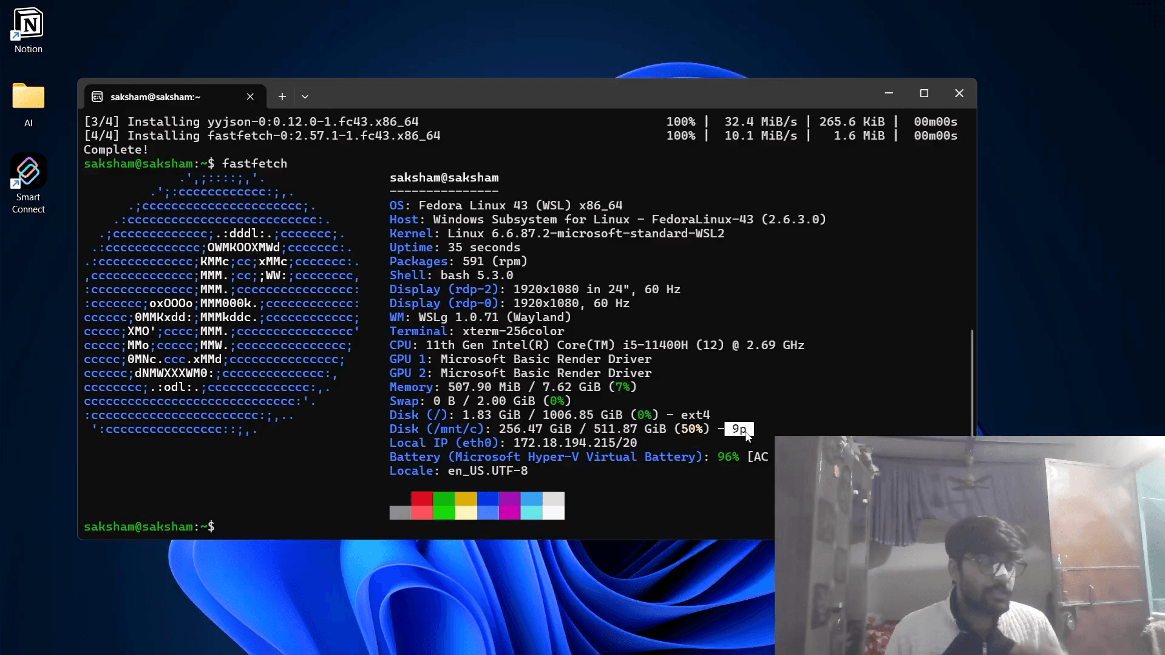The image size is (1165, 655).
Task: Minimize the terminal window
Action: pyautogui.click(x=889, y=93)
